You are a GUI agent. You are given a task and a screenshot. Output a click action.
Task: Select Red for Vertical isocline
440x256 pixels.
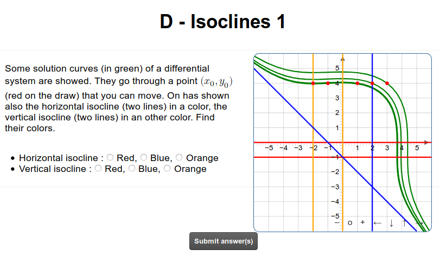click(x=98, y=169)
